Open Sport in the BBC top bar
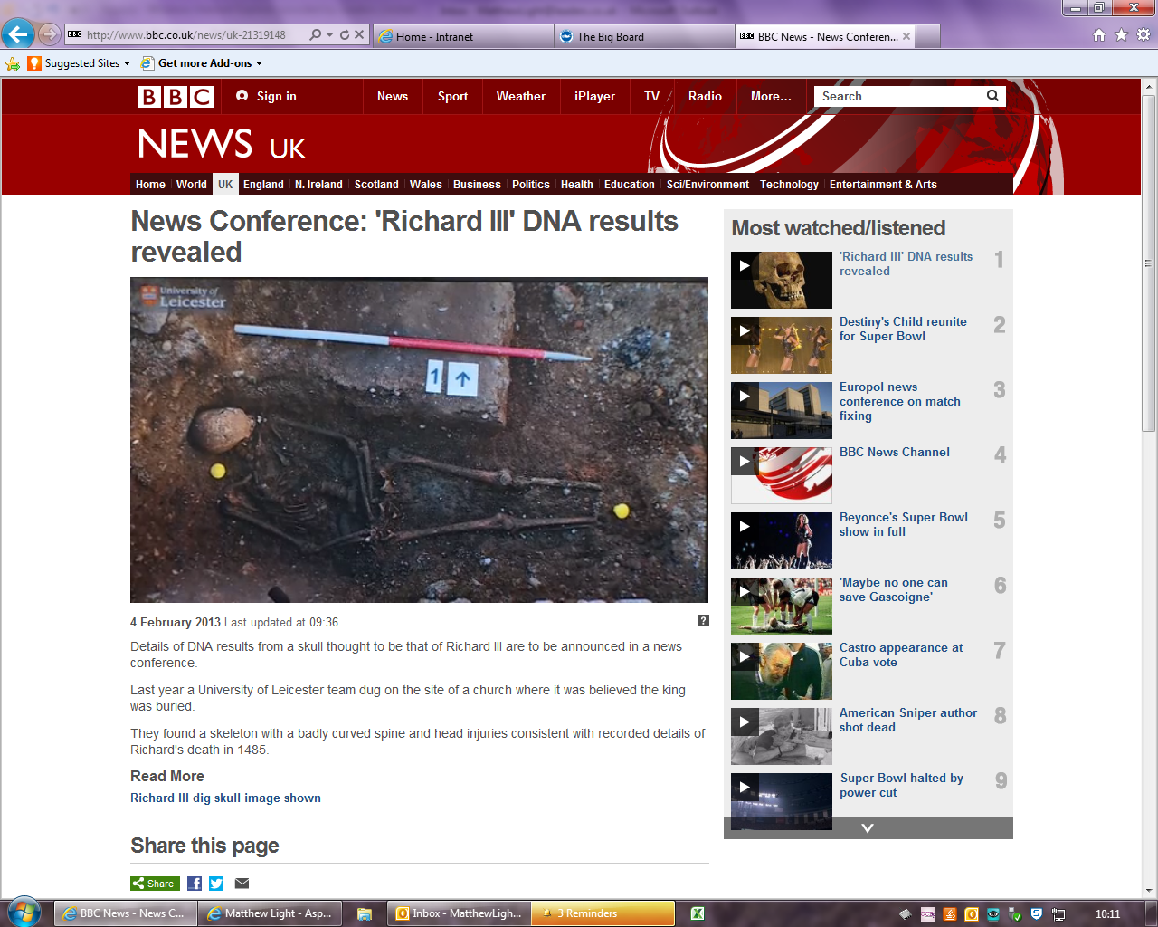Screen dimensions: 1158x927 tap(452, 97)
